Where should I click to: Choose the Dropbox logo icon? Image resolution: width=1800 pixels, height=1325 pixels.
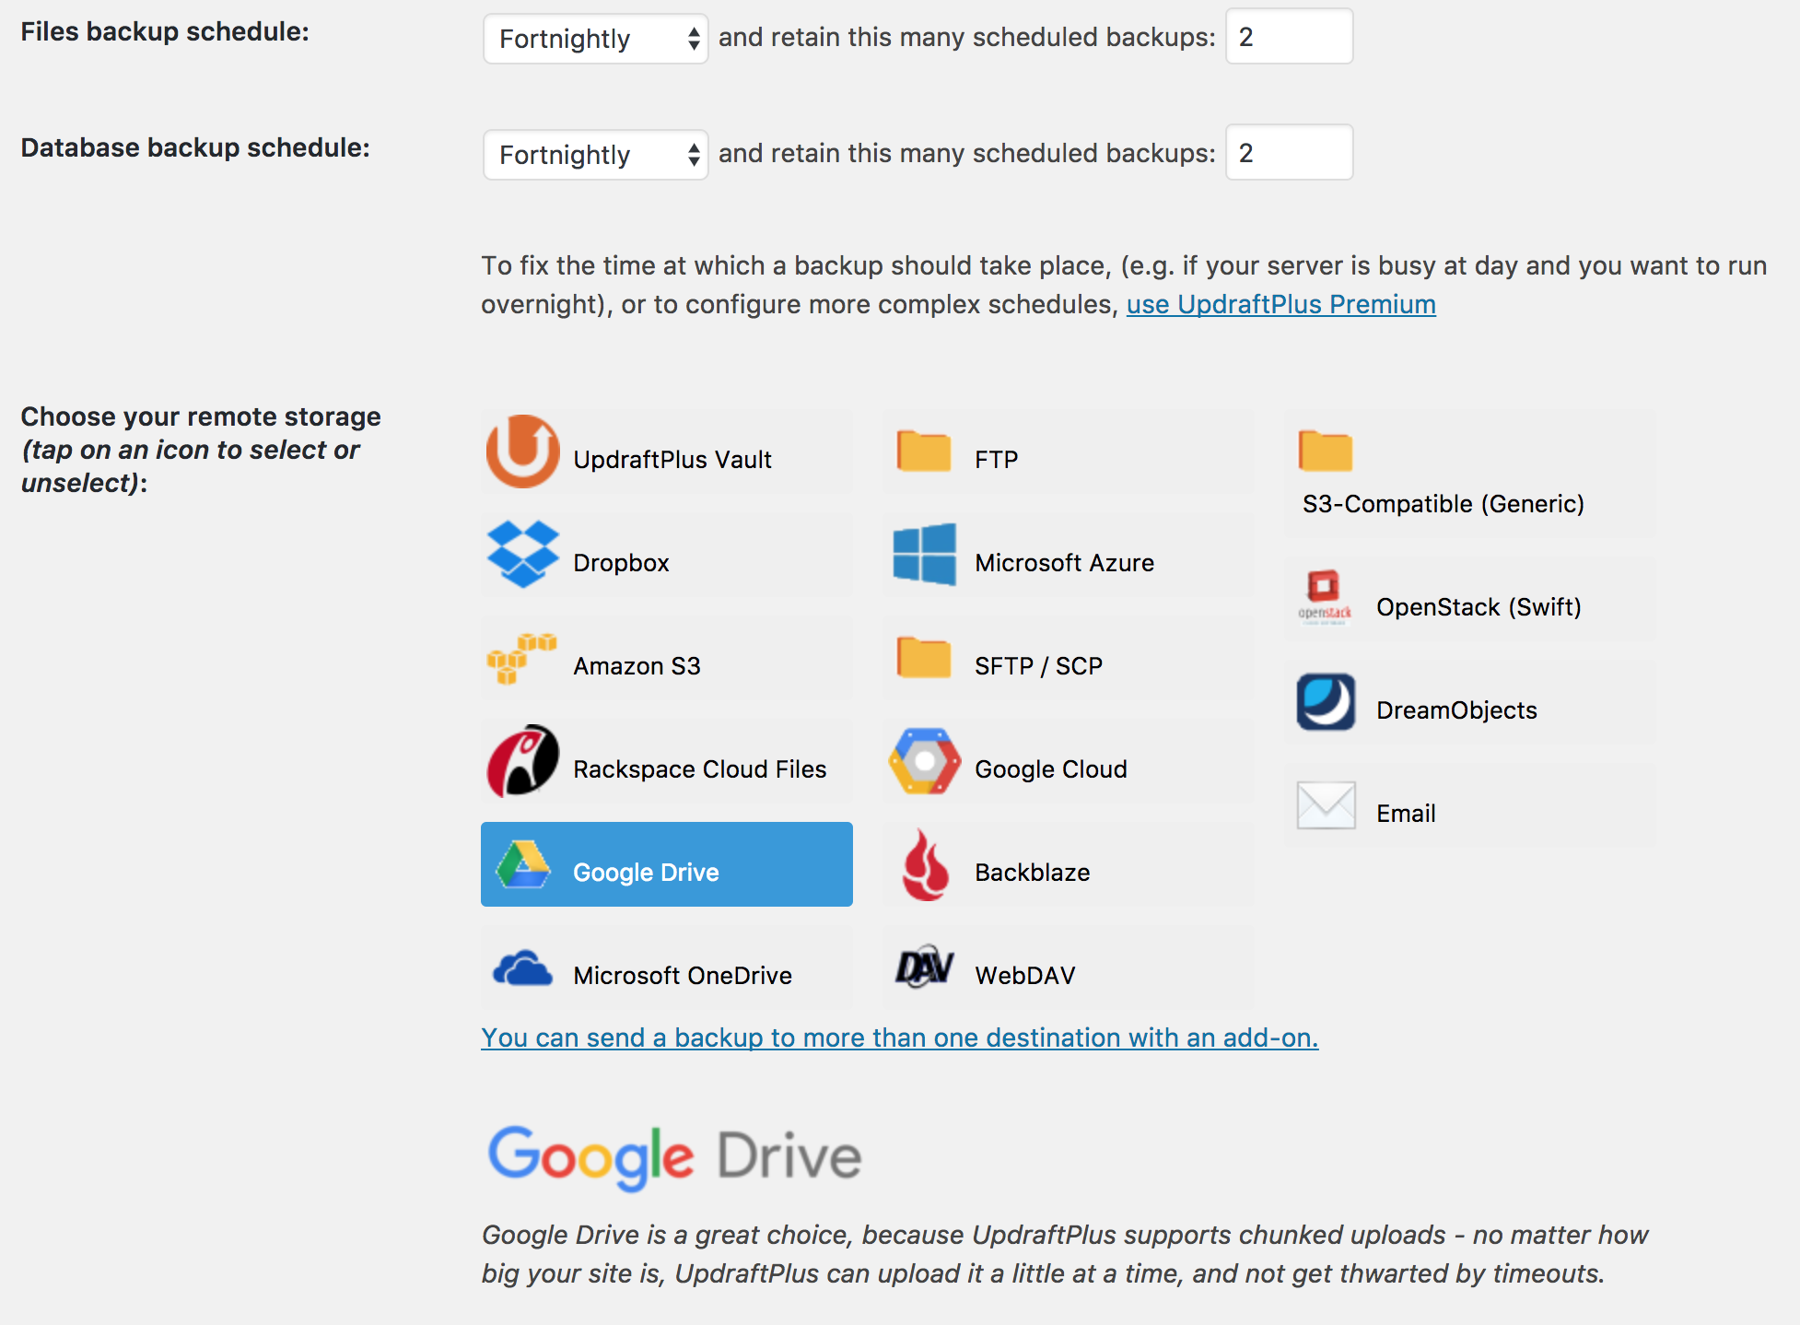tap(522, 555)
